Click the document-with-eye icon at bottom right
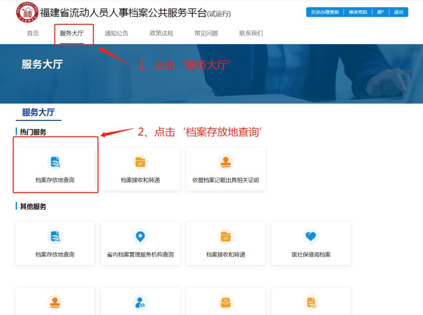Screen dimensions: 423x315 tap(311, 302)
